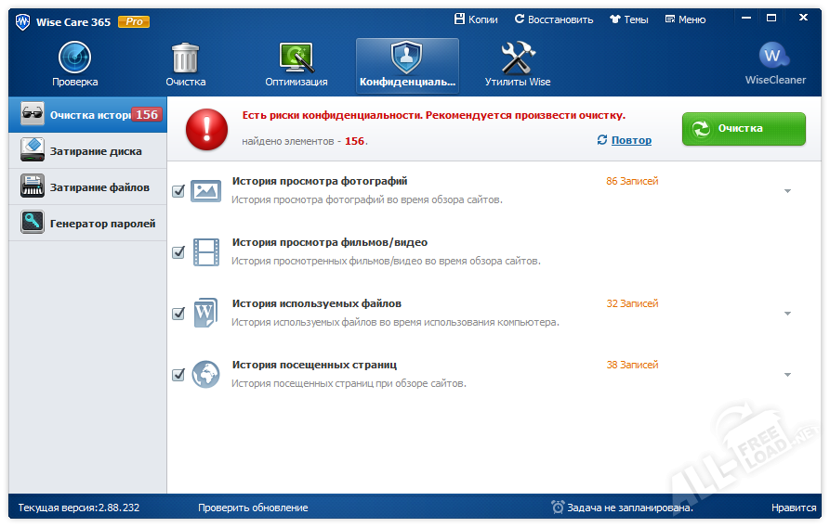Uncheck История просмотра фотографий checkbox
The width and height of the screenshot is (830, 527).
click(178, 191)
